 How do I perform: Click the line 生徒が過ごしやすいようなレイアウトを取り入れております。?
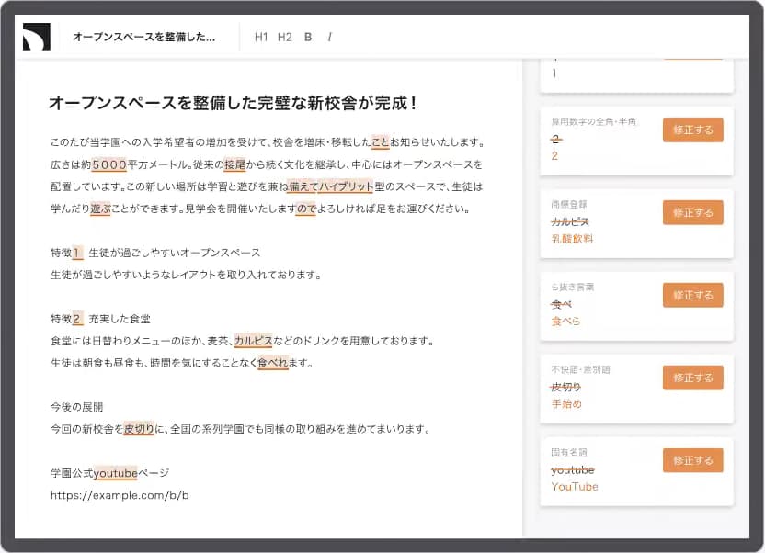click(x=187, y=276)
